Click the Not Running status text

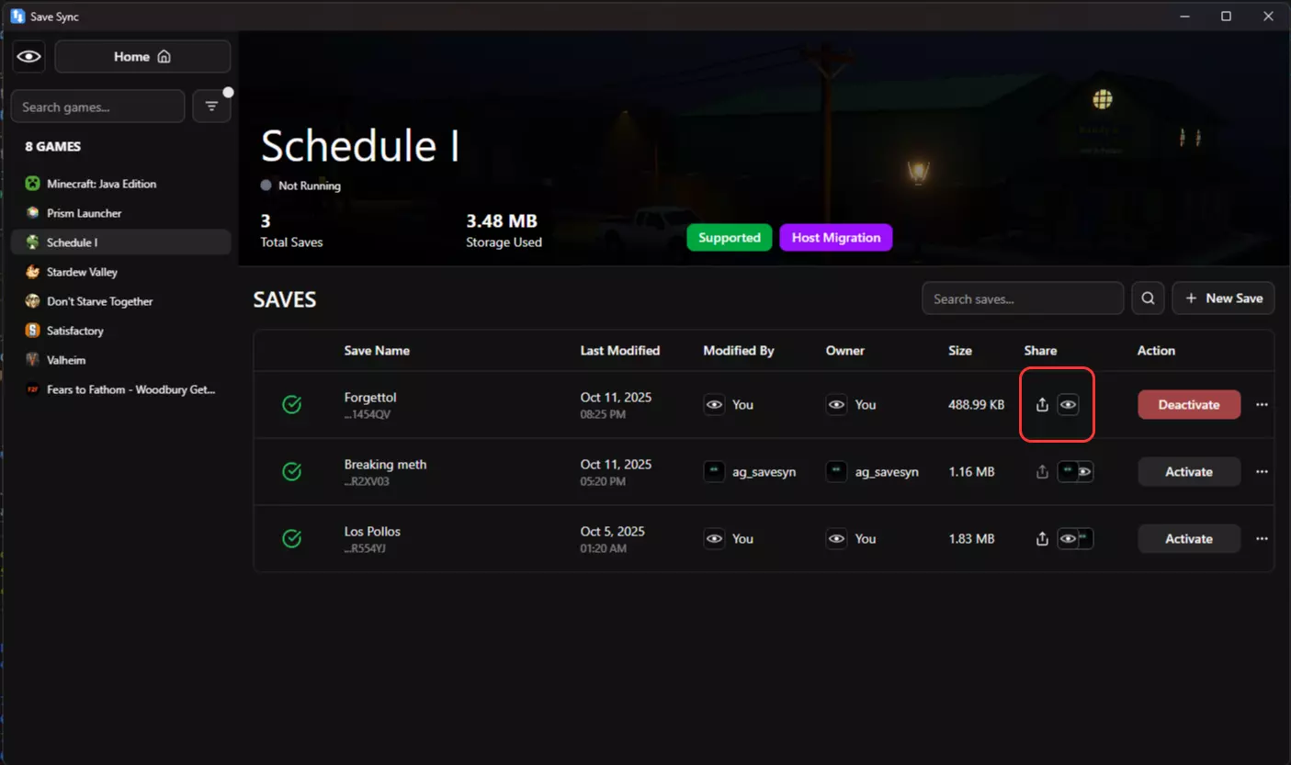310,186
